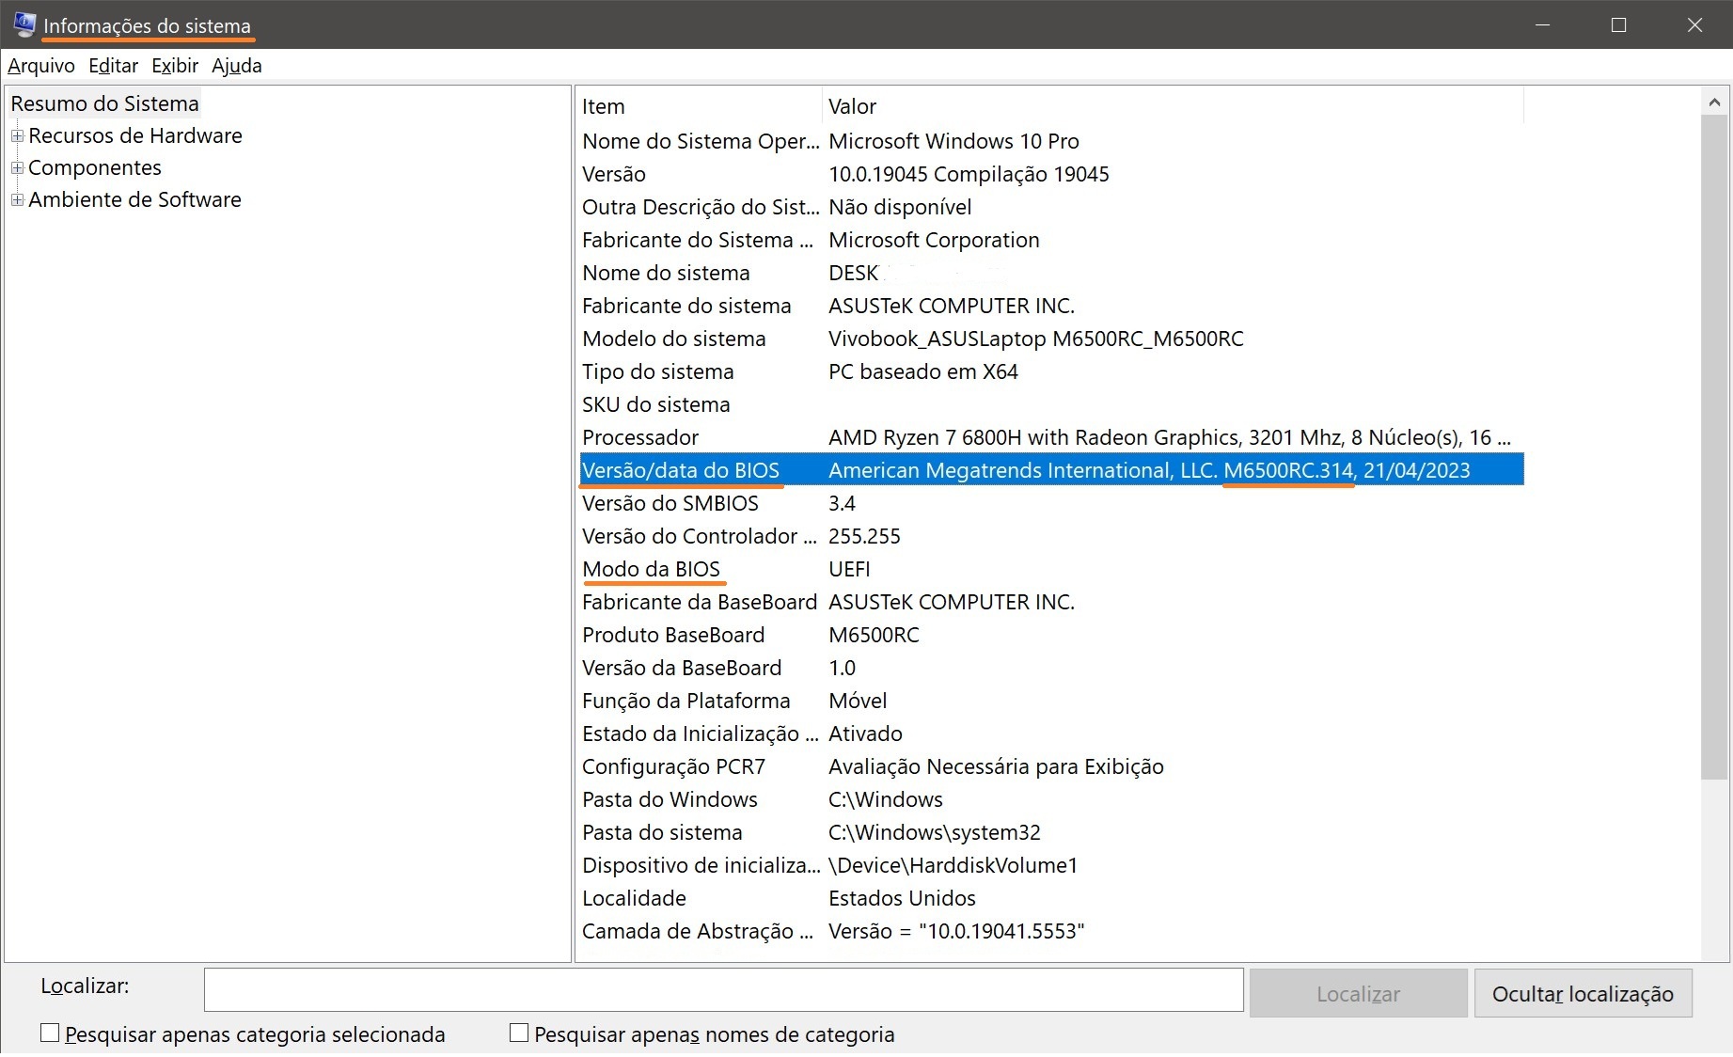Image resolution: width=1733 pixels, height=1057 pixels.
Task: Open the Arquivo menu
Action: coord(41,66)
